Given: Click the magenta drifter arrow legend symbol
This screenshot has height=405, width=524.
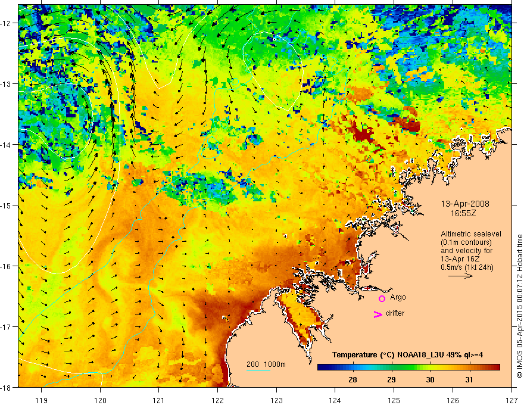Looking at the screenshot, I should 378,314.
